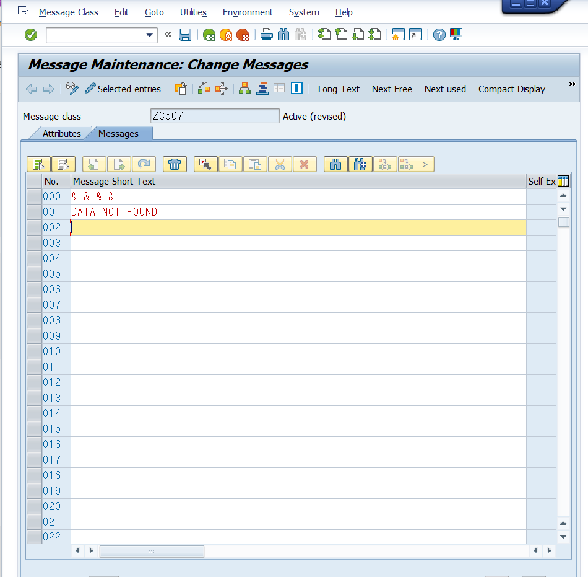Click the Find binoculars icon in standard toolbar
Image resolution: width=588 pixels, height=577 pixels.
pos(283,35)
